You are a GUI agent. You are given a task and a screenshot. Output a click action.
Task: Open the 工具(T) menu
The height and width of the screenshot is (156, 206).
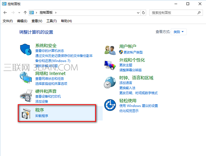point(51,21)
